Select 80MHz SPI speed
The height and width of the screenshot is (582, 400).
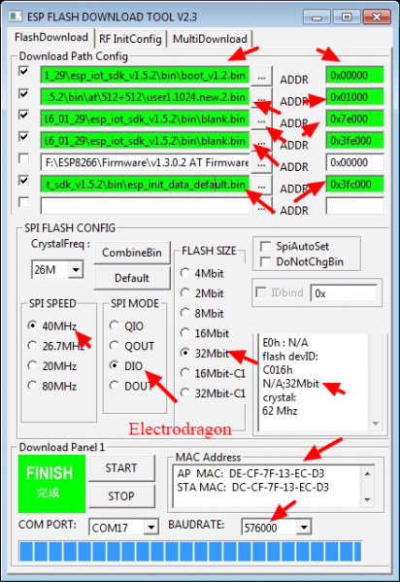(52, 386)
